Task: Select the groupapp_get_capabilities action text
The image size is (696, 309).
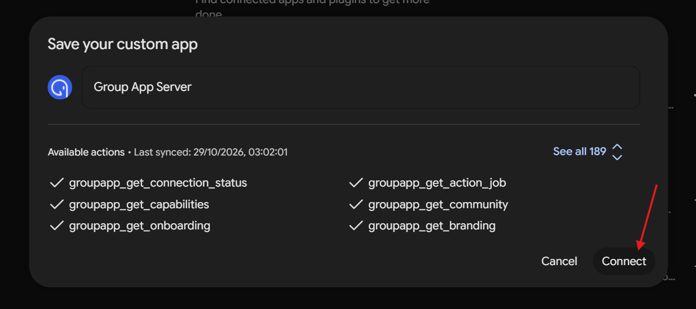Action: tap(139, 205)
